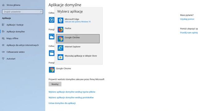The width and height of the screenshot is (198, 111).
Task: Click Zalecane dla systemu Windows 10 text
Action: click(x=78, y=22)
